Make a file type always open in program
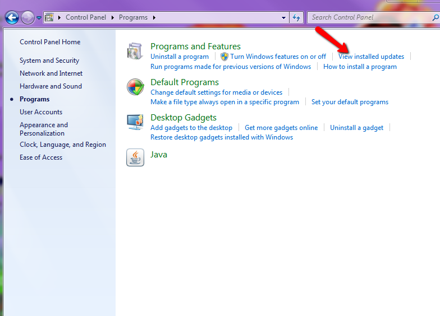This screenshot has height=316, width=440. click(224, 102)
